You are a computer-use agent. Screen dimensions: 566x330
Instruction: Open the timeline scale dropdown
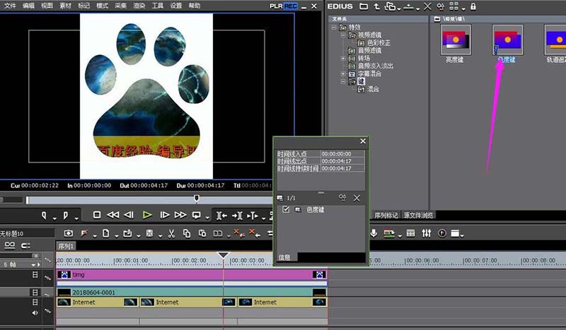point(33,264)
